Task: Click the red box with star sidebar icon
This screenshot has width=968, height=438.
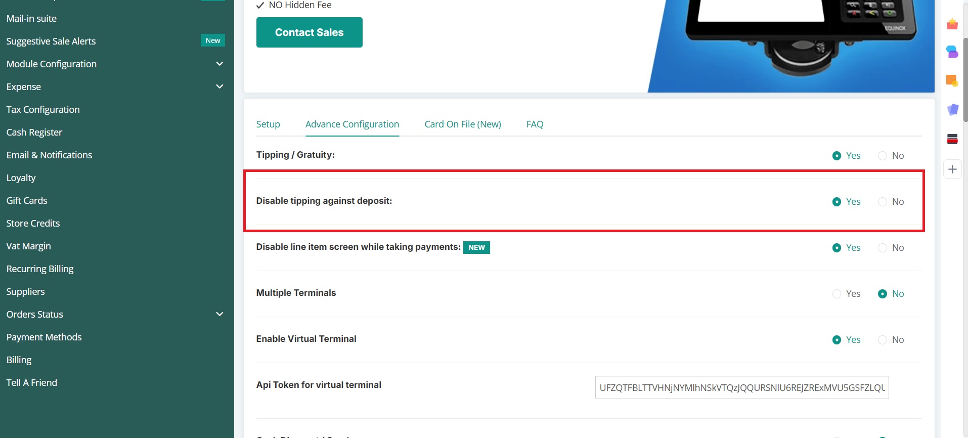Action: tap(952, 24)
